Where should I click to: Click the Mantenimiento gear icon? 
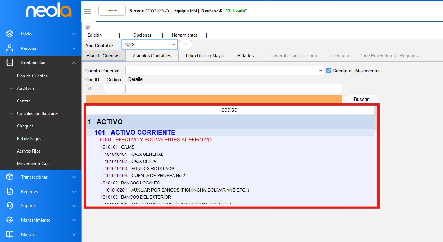tap(10, 220)
